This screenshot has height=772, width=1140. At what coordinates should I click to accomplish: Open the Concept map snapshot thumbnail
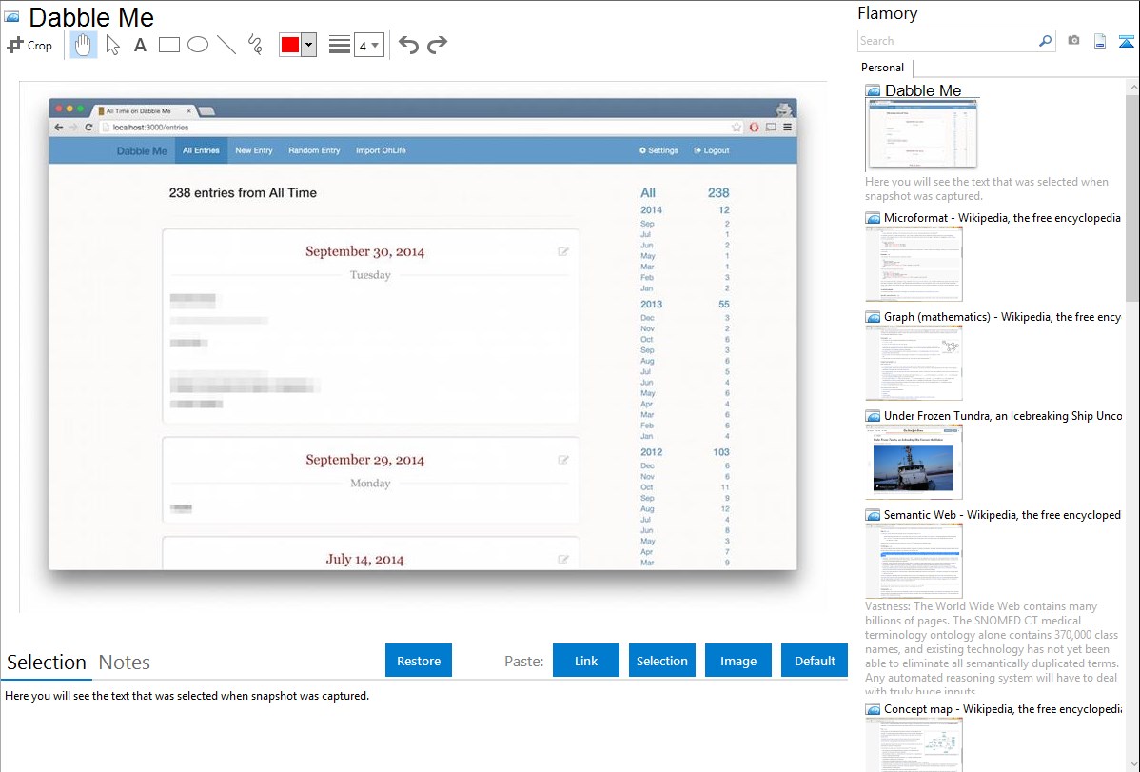coord(914,745)
